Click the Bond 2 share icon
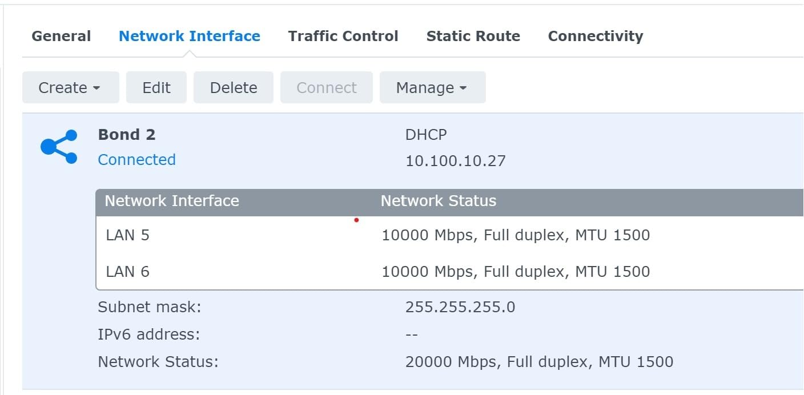Image resolution: width=804 pixels, height=395 pixels. coord(59,147)
